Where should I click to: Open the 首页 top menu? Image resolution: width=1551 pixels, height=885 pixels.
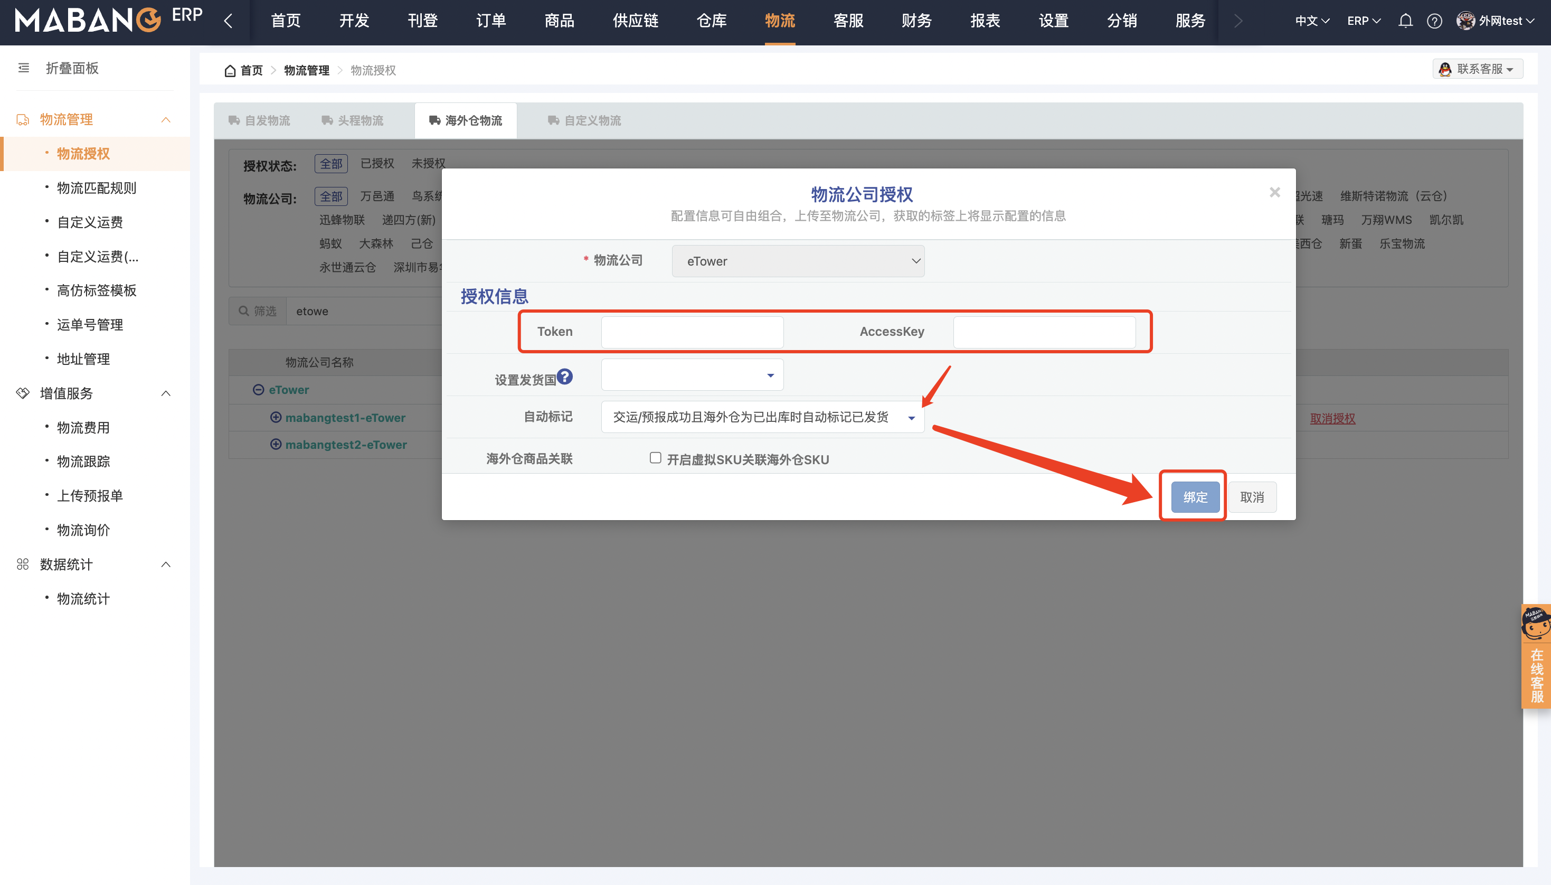coord(286,21)
